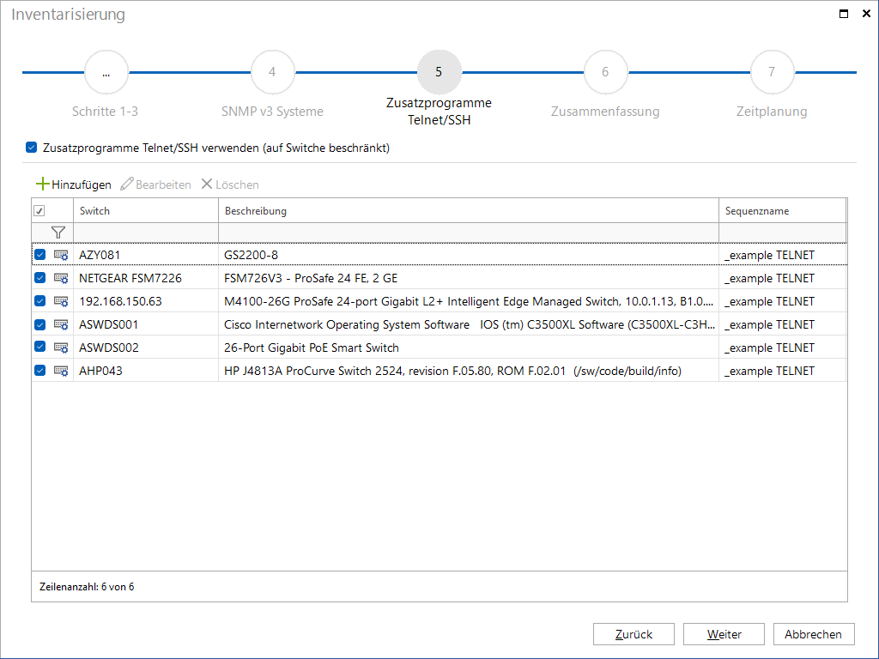This screenshot has height=659, width=879.
Task: Select the ASWDS002 switch cell
Action: (146, 348)
